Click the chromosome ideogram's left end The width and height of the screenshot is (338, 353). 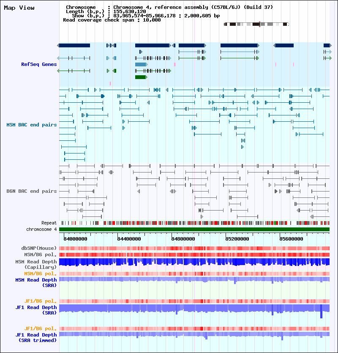pyautogui.click(x=225, y=24)
